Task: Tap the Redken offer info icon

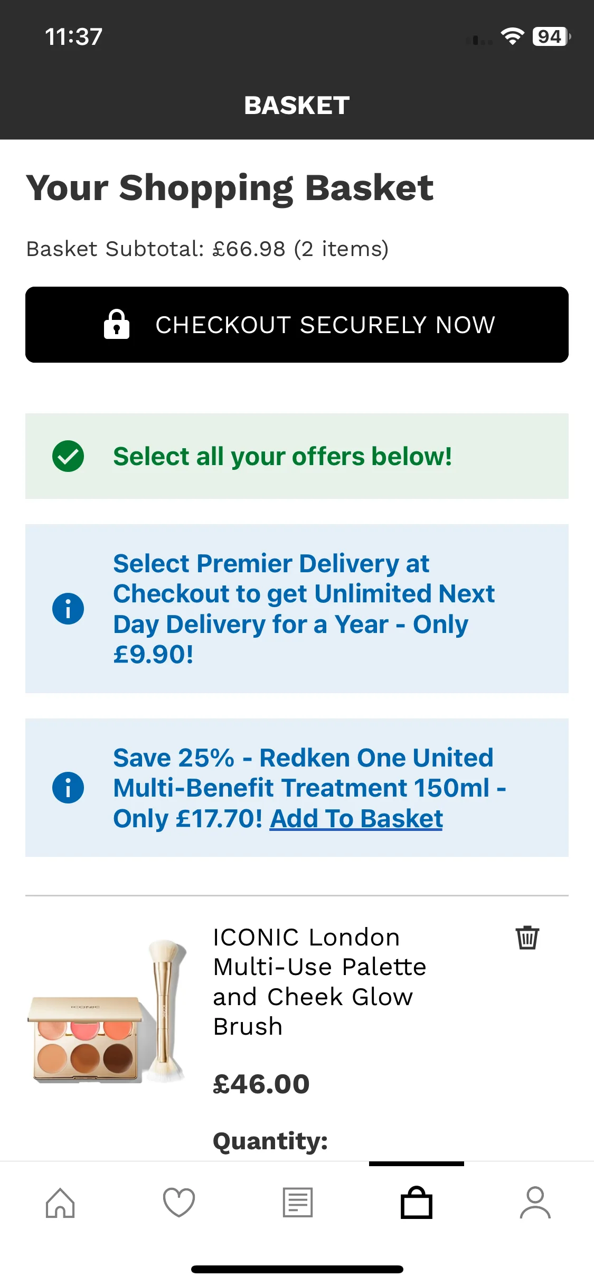Action: point(68,788)
